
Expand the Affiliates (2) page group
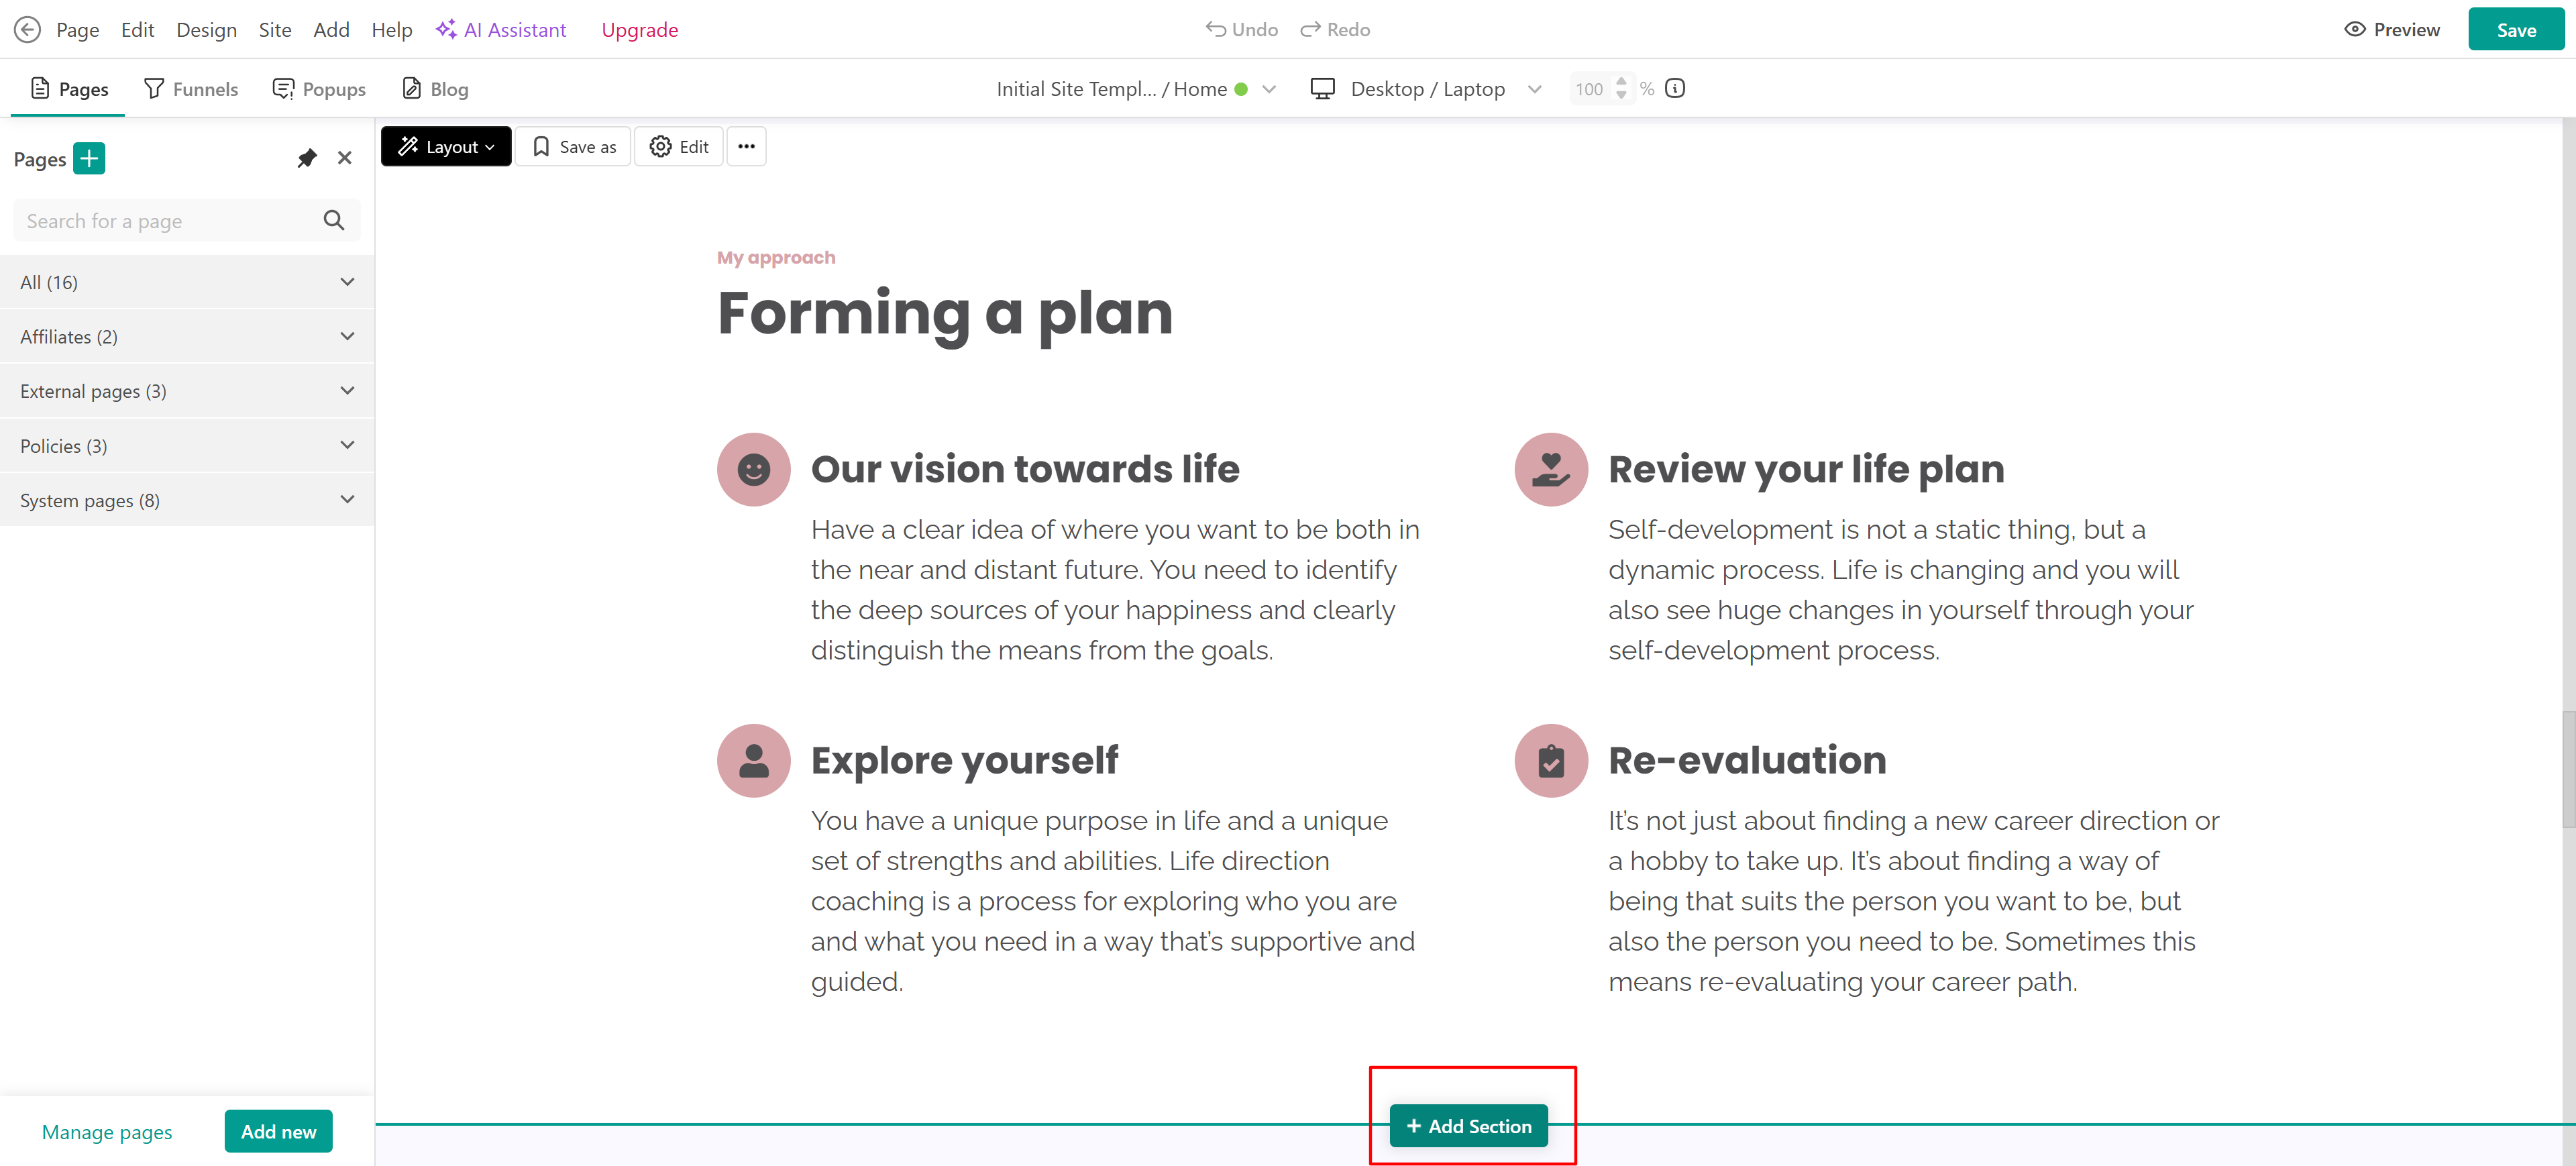pyautogui.click(x=347, y=336)
